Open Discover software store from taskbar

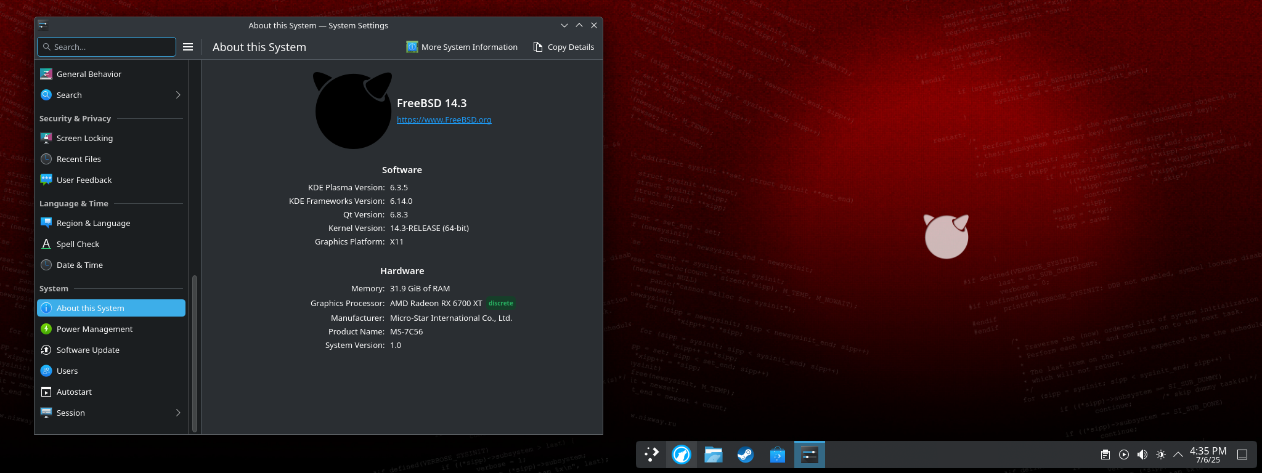point(778,455)
